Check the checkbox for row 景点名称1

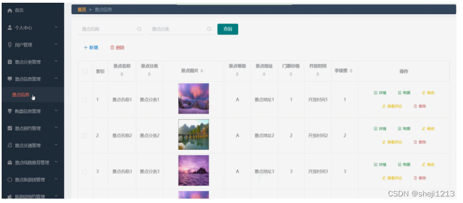point(85,100)
